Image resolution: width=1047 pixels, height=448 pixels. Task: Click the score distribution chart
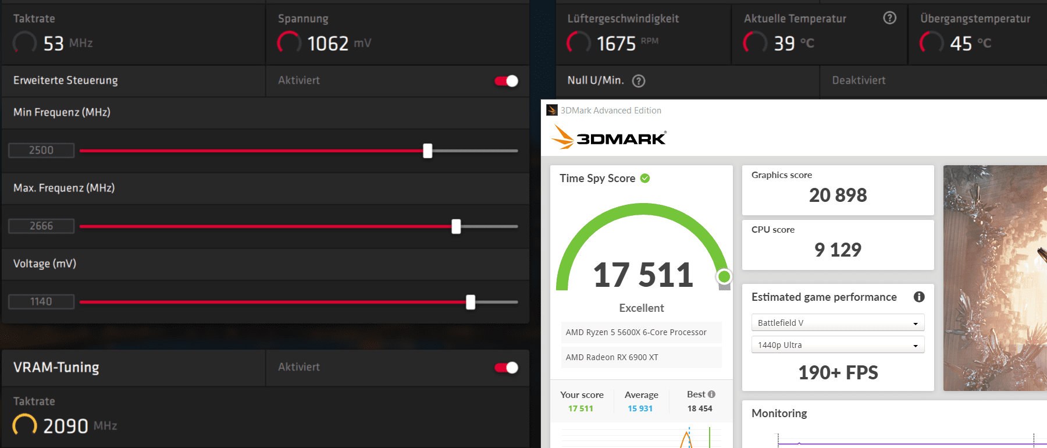pyautogui.click(x=641, y=438)
